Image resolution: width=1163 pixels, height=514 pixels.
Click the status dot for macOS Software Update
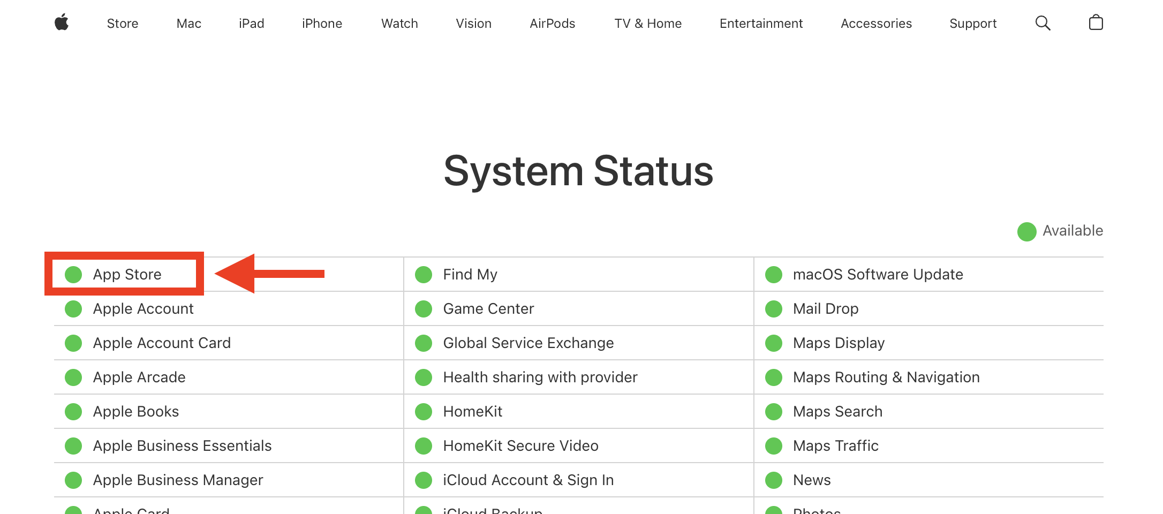point(774,275)
